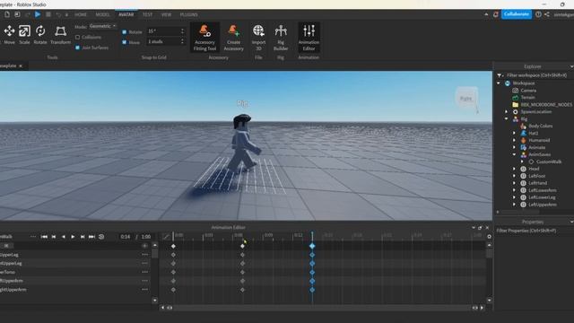Open the Accessory Fitting Tool
Screen dimensions: 574x323
(204, 38)
